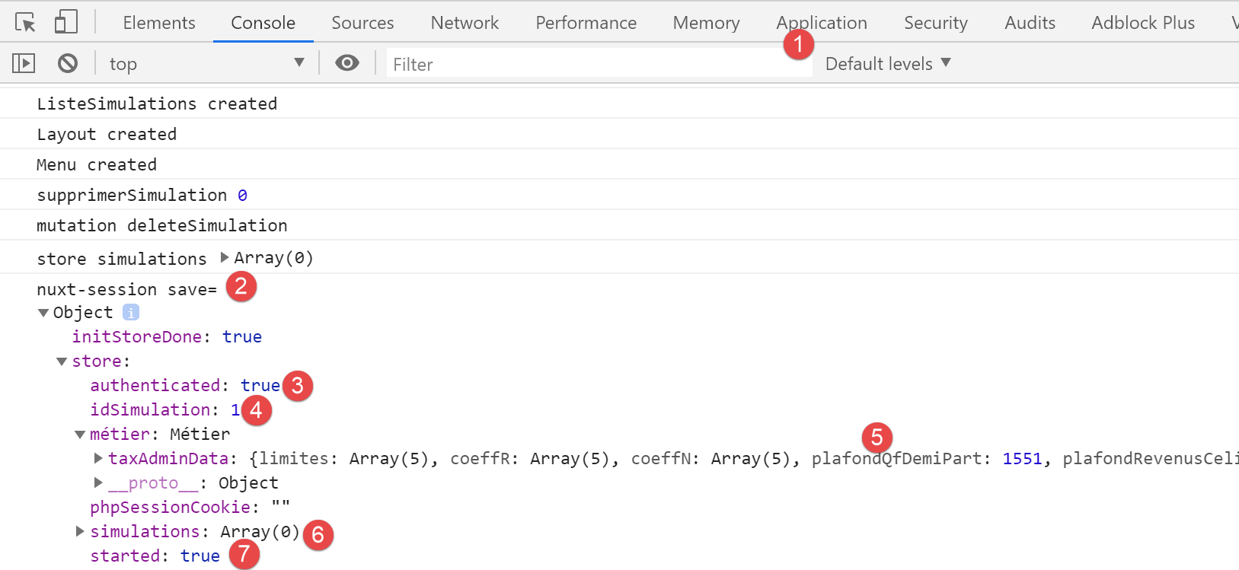Click the eye icon for live expressions
1239x570 pixels.
pos(347,63)
